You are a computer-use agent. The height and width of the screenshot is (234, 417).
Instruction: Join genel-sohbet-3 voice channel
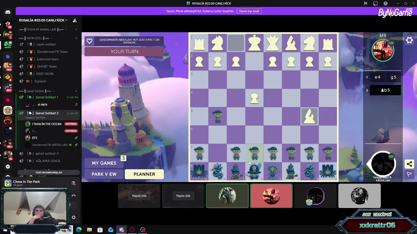(x=49, y=153)
